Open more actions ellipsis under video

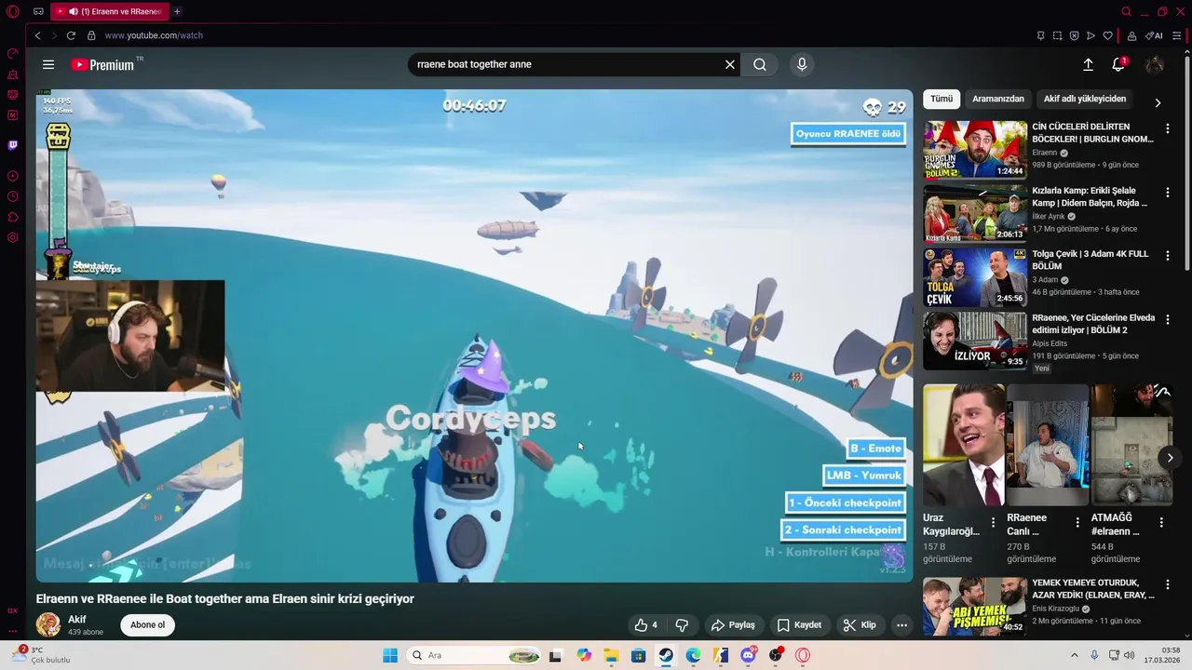click(x=901, y=625)
